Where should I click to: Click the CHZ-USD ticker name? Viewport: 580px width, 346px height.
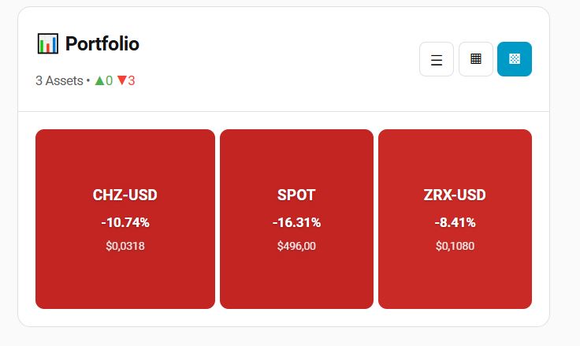[125, 195]
